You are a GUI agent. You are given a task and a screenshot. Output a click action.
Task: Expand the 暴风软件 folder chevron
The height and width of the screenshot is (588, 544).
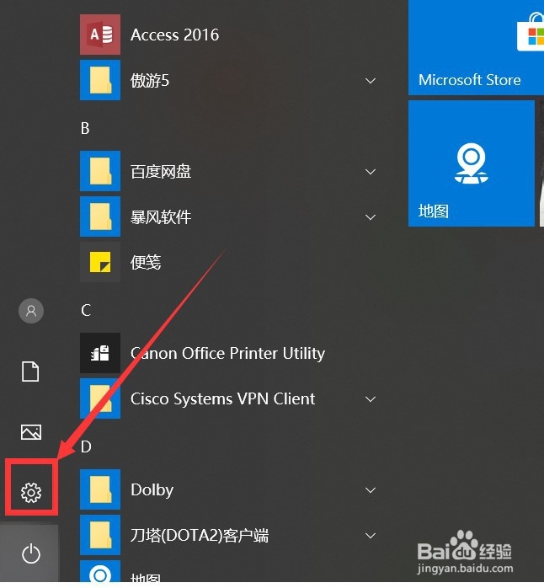(x=371, y=217)
